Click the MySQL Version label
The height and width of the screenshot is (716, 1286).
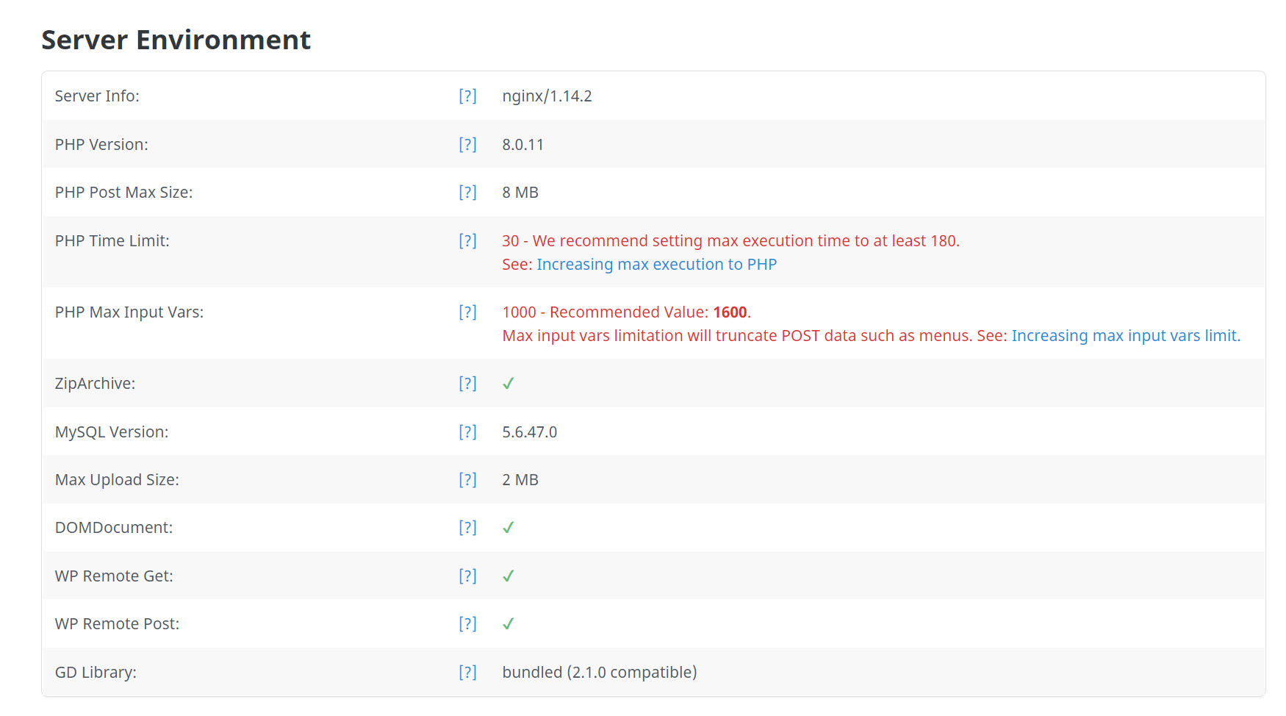pos(112,432)
